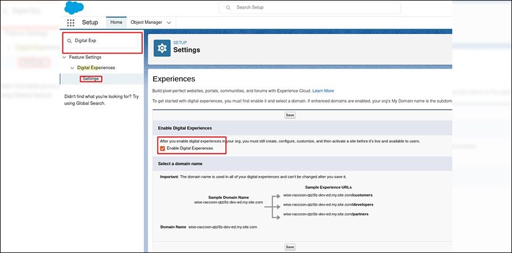Click the Setup gear icon beside Settings heading
Viewport: 512px width, 253px height.
click(x=162, y=48)
